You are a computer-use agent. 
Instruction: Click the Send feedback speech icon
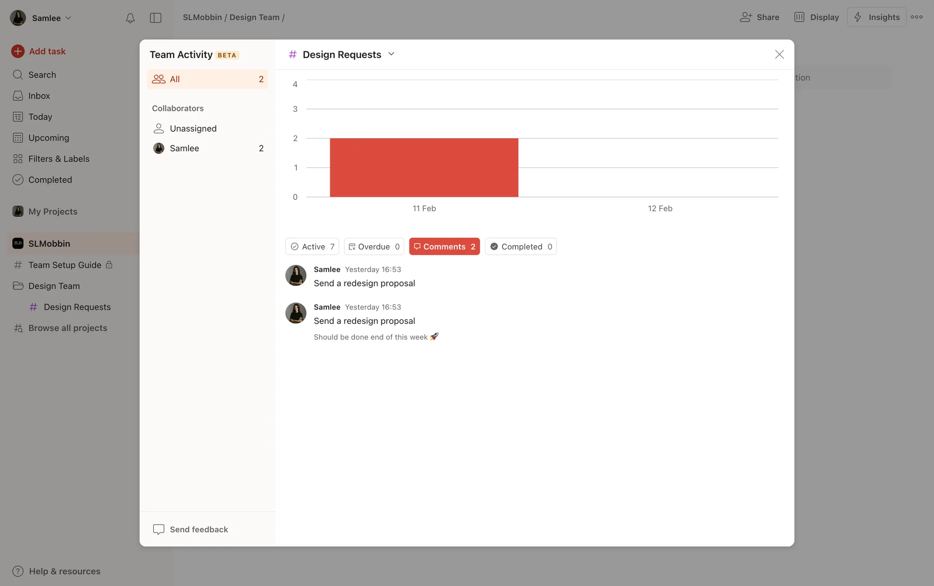coord(159,529)
